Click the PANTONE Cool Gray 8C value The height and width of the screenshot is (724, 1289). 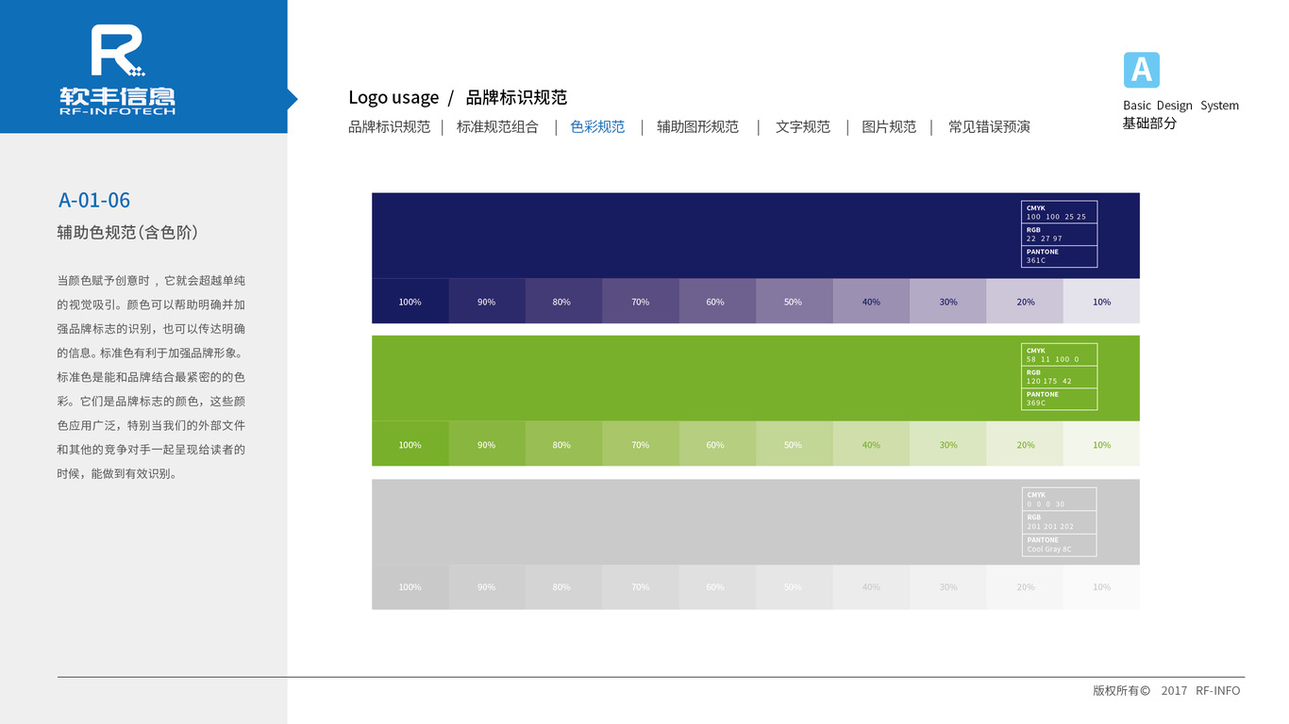tap(1049, 550)
